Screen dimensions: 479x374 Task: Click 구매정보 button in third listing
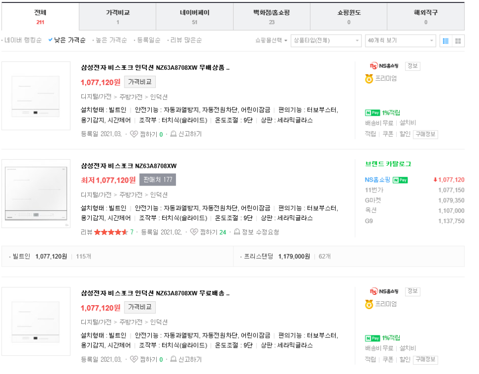[425, 360]
